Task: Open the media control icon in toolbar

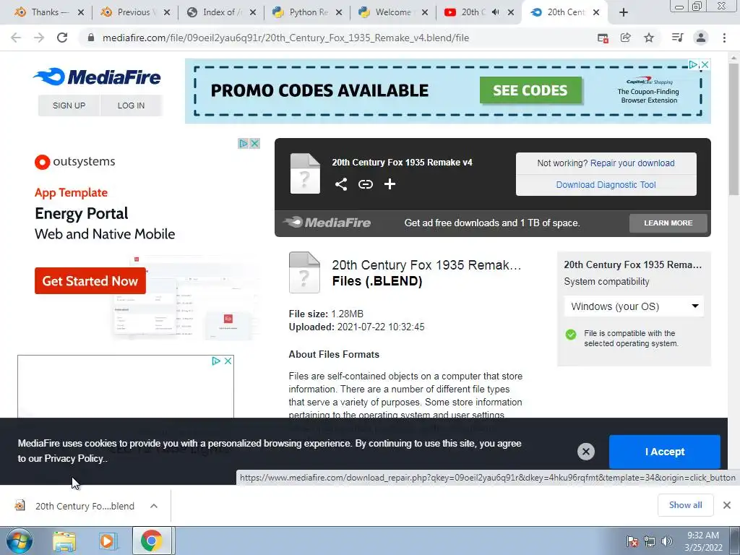Action: [x=677, y=38]
